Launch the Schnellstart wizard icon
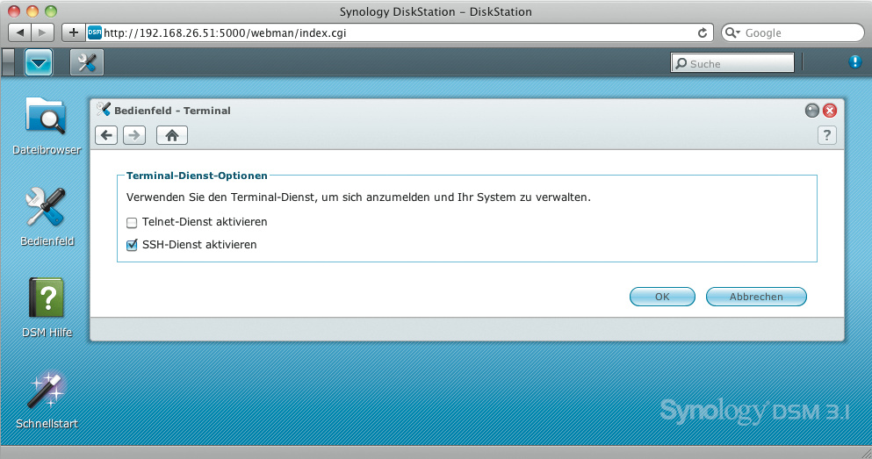 point(47,389)
